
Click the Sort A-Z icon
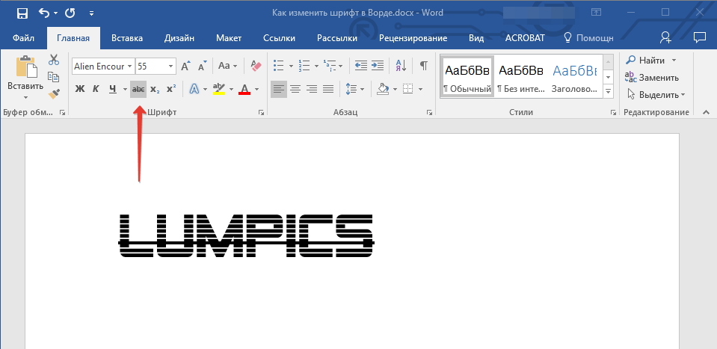pos(400,66)
